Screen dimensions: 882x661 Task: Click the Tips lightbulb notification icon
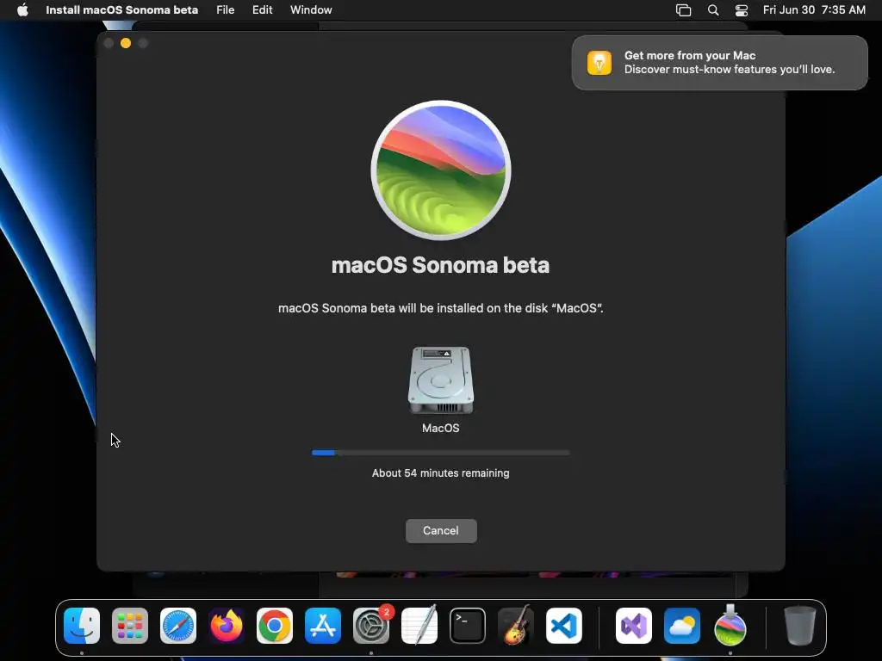599,62
